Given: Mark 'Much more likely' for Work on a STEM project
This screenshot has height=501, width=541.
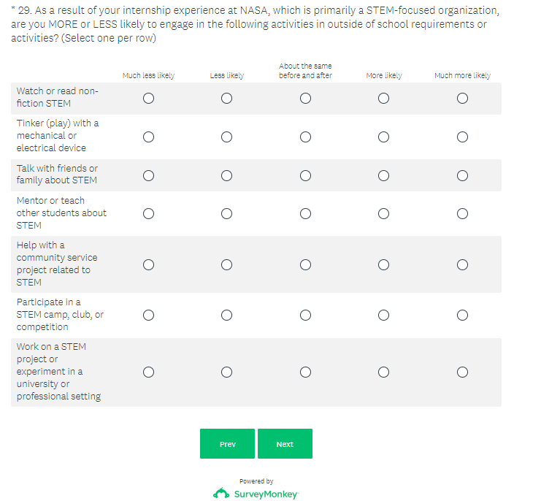Looking at the screenshot, I should 462,372.
